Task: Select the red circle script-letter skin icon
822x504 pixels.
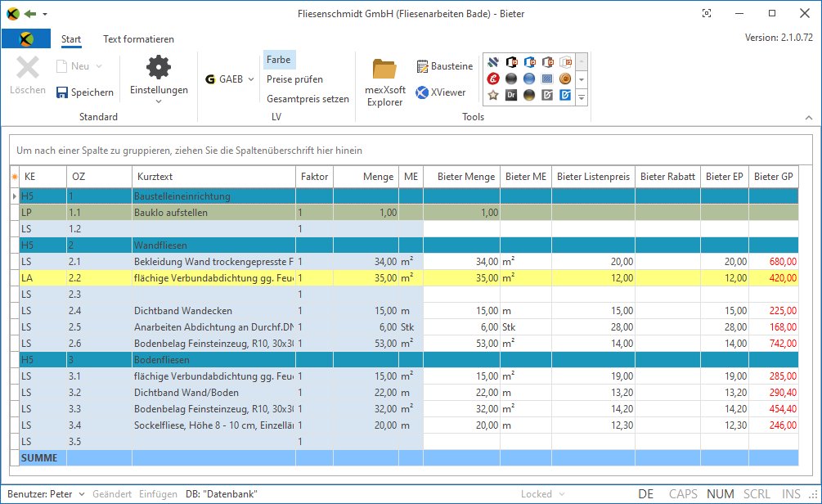Action: (x=492, y=79)
